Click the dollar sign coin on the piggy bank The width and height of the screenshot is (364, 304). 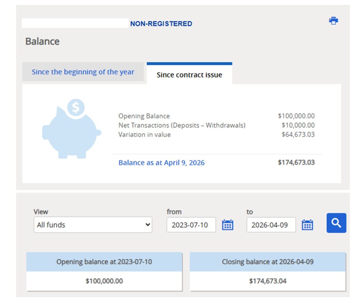point(75,107)
